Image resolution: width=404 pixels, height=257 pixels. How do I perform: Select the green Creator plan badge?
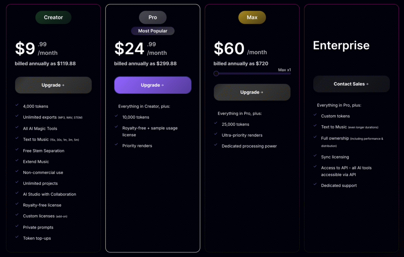coord(53,17)
